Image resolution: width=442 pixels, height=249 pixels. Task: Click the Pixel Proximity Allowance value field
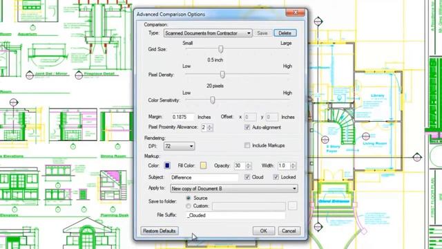point(204,127)
